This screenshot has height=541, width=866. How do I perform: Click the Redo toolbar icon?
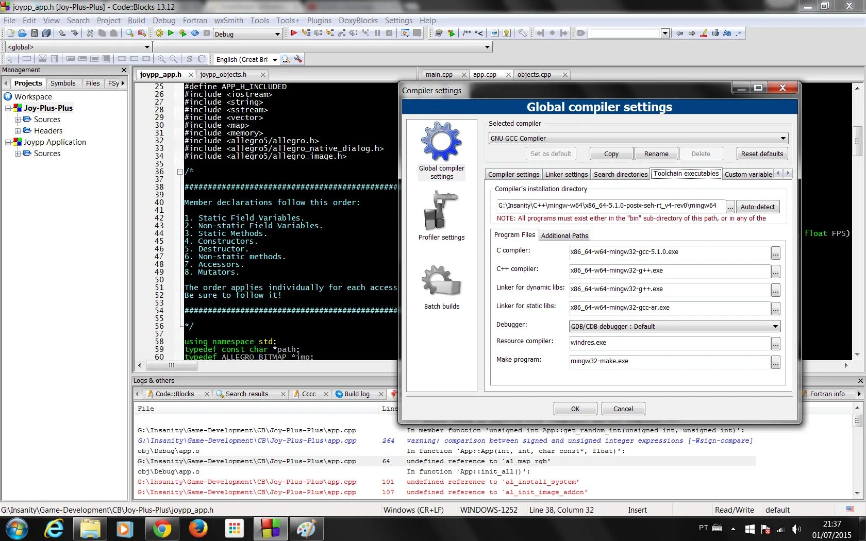tap(75, 33)
